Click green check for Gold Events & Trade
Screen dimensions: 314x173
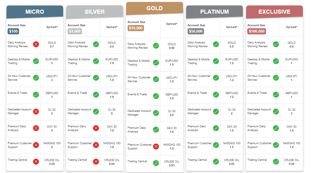[156, 96]
